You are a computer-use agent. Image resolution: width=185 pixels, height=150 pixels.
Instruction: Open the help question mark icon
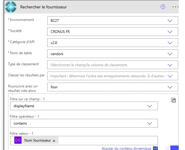(163, 7)
